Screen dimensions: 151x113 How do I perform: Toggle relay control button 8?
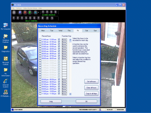pos(42,18)
